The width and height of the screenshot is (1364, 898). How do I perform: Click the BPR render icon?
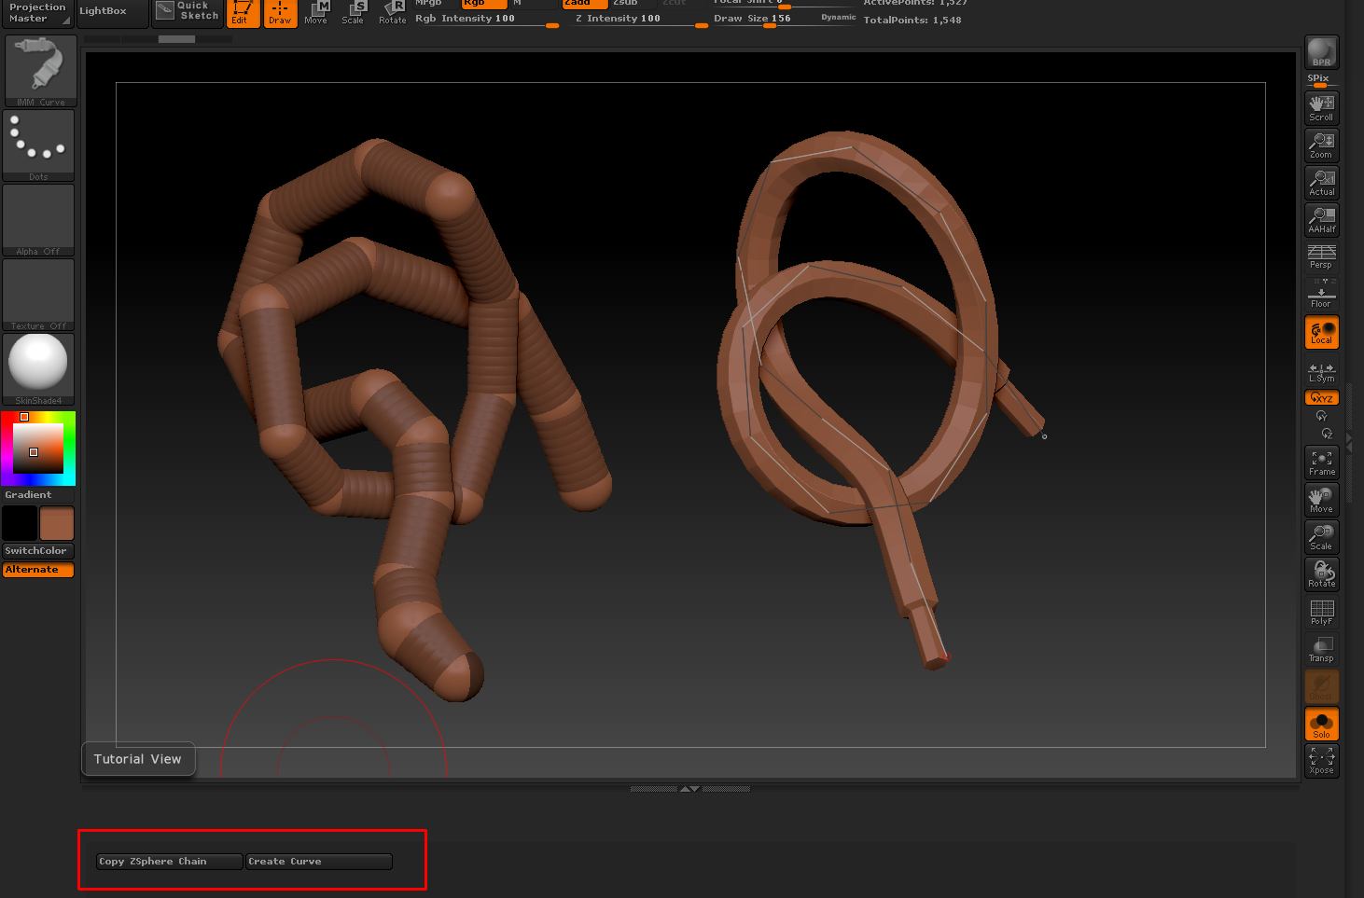tap(1321, 51)
